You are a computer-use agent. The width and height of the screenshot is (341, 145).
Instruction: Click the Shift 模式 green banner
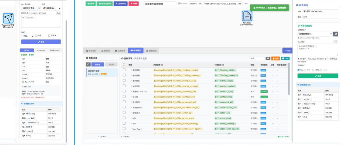tap(269, 7)
